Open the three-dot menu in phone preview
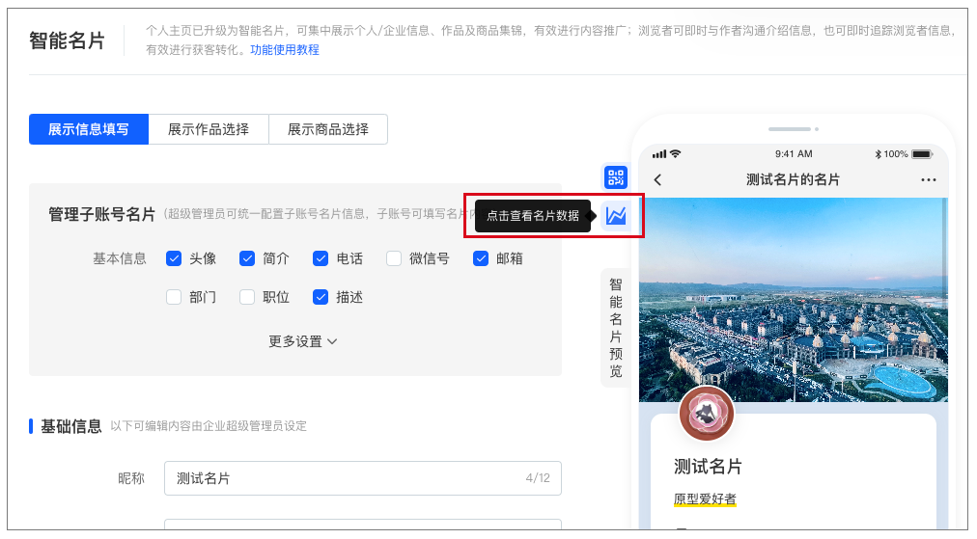This screenshot has height=539, width=977. coord(929,180)
